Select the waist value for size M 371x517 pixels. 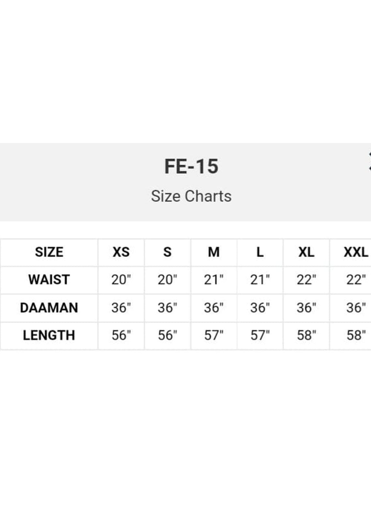point(214,280)
